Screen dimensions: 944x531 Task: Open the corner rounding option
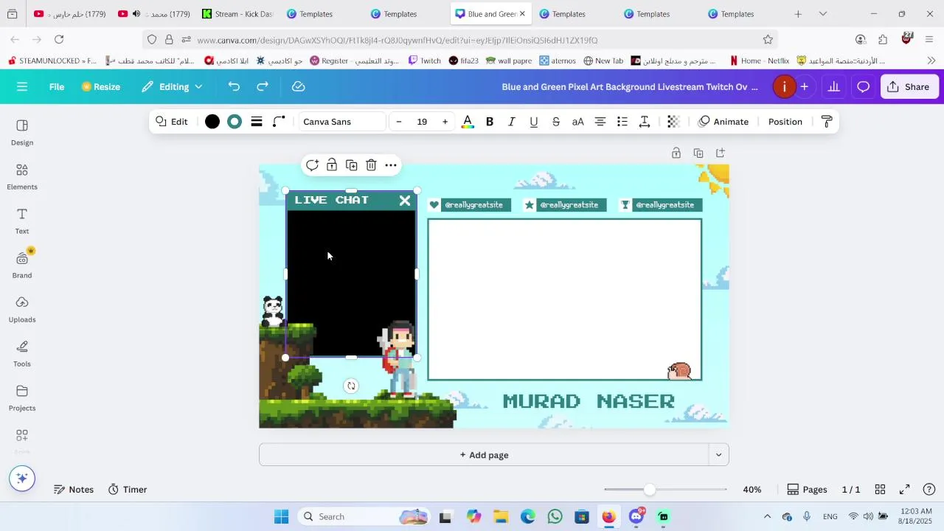279,122
